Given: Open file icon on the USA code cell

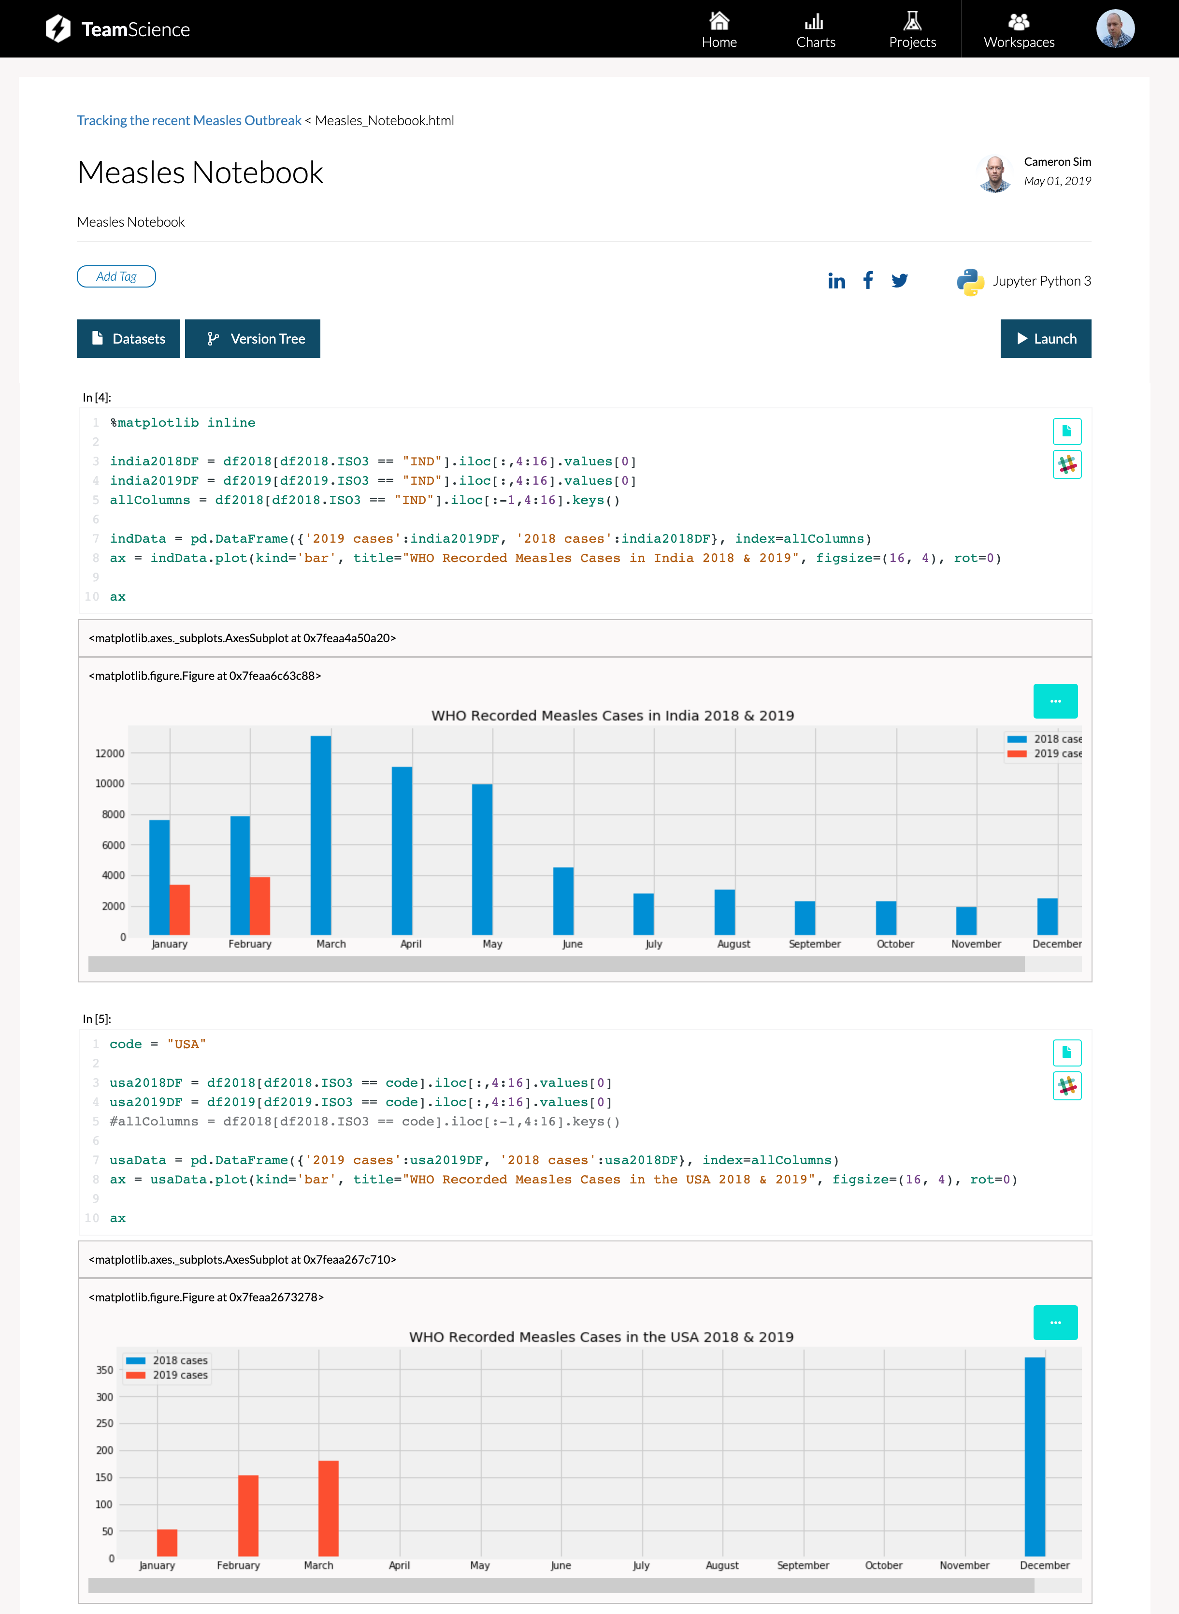Looking at the screenshot, I should point(1067,1052).
